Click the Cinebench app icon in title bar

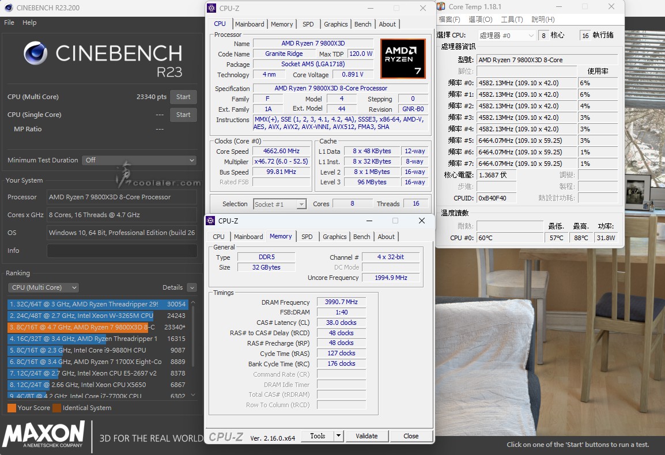[9, 7]
